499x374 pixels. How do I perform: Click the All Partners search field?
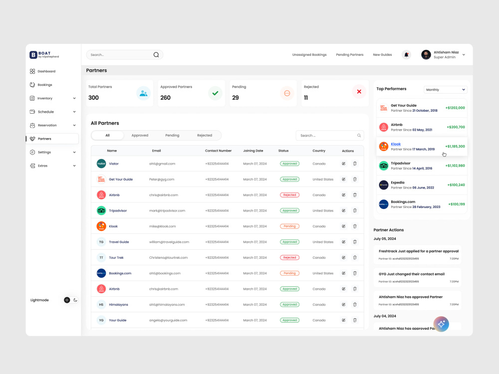(330, 136)
